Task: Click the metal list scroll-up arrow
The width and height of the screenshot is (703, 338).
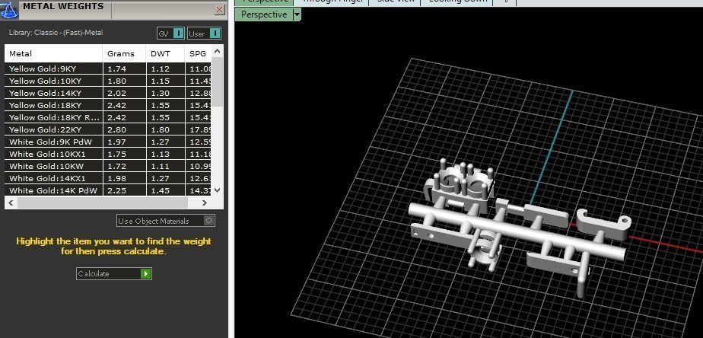Action: pyautogui.click(x=217, y=51)
